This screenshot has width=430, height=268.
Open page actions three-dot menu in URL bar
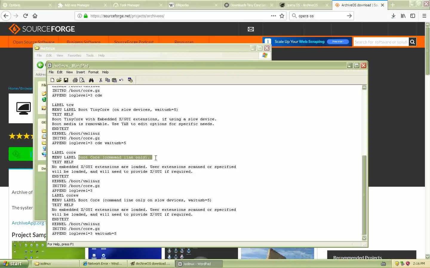coord(273,16)
